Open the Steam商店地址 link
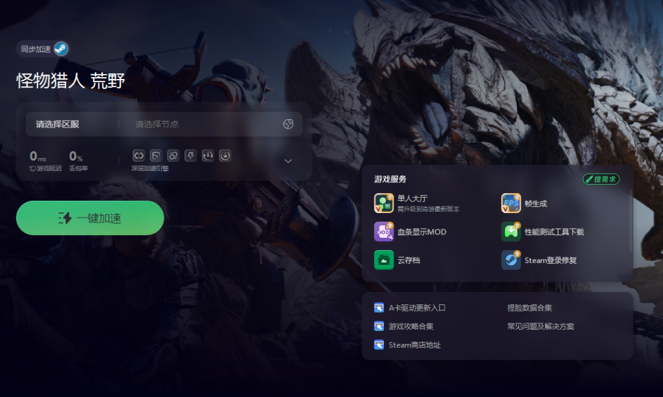This screenshot has width=663, height=397. (x=415, y=345)
